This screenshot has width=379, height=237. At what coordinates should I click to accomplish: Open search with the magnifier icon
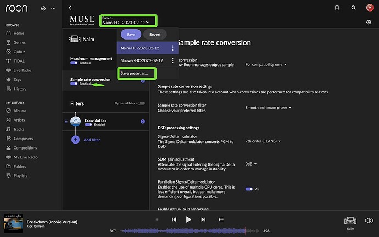[x=352, y=8]
